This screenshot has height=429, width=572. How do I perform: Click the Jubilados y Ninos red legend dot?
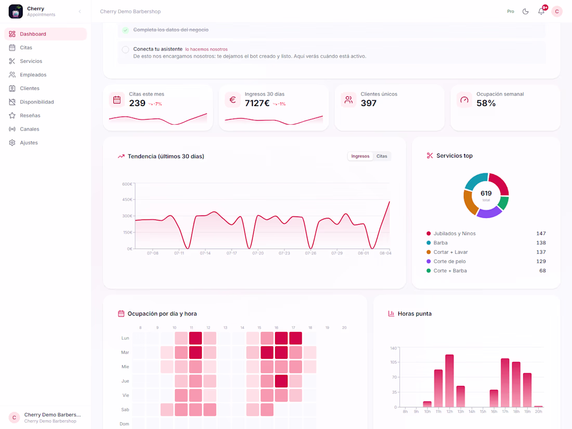428,233
